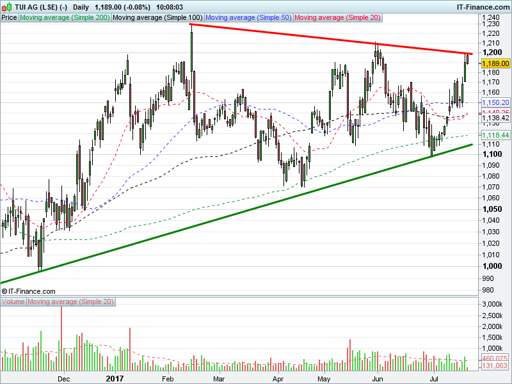
Task: Click the 1,189.00 (-0.08%) header quote
Action: click(122, 7)
